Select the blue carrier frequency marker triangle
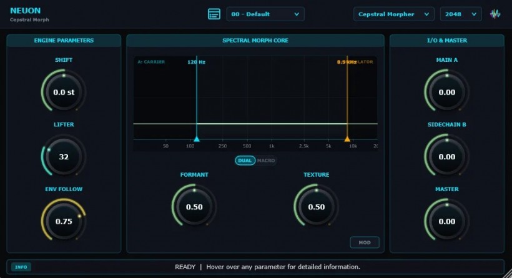Image resolution: width=512 pixels, height=278 pixels. (197, 139)
